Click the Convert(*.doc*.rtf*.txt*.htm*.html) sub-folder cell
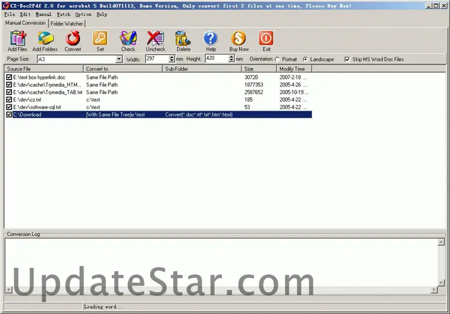 (x=199, y=115)
